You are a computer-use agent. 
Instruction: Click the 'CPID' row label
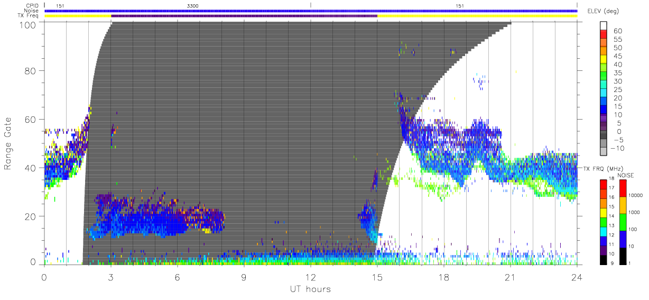click(x=33, y=6)
